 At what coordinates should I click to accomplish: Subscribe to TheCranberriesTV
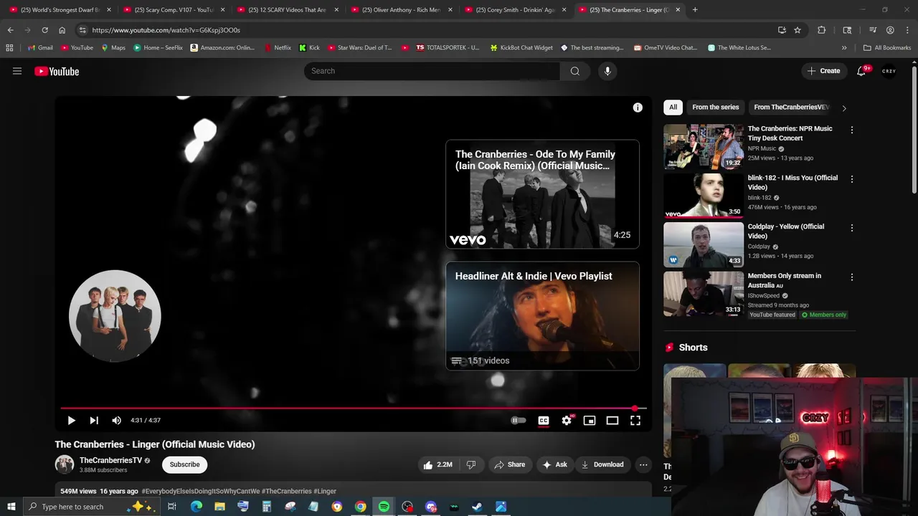(x=184, y=464)
